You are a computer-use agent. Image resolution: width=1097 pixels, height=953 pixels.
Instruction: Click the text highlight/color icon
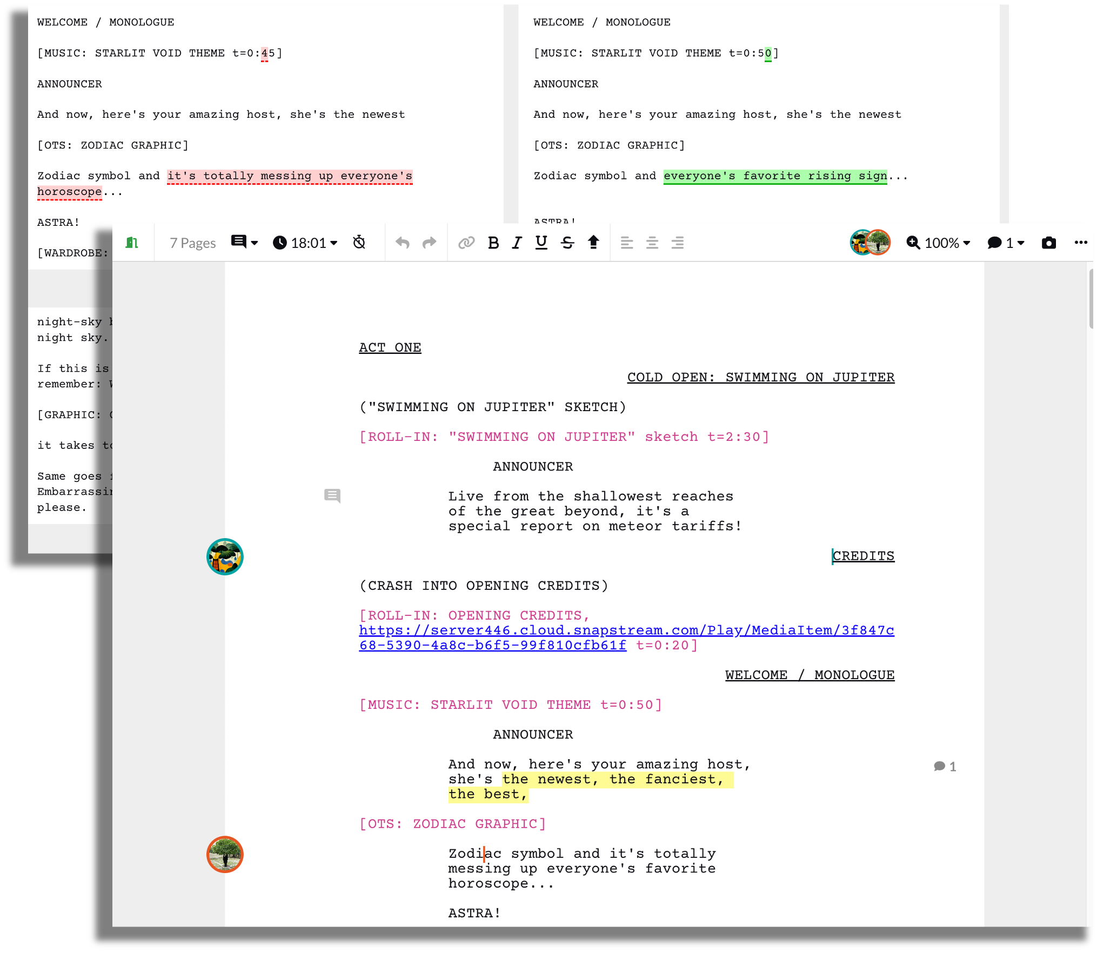click(x=593, y=243)
